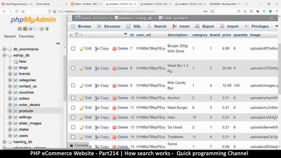
Task: Expand the orders table node
Action: click(x=10, y=98)
